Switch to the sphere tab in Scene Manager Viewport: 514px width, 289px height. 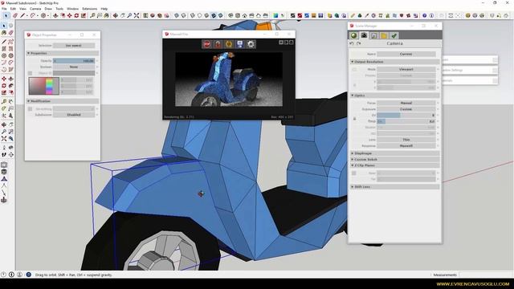[353, 35]
